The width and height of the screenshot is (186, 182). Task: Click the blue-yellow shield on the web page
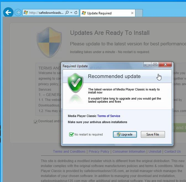click(49, 42)
